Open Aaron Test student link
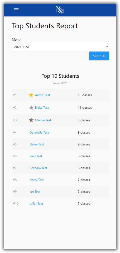The width and height of the screenshot is (120, 253). (x=42, y=95)
